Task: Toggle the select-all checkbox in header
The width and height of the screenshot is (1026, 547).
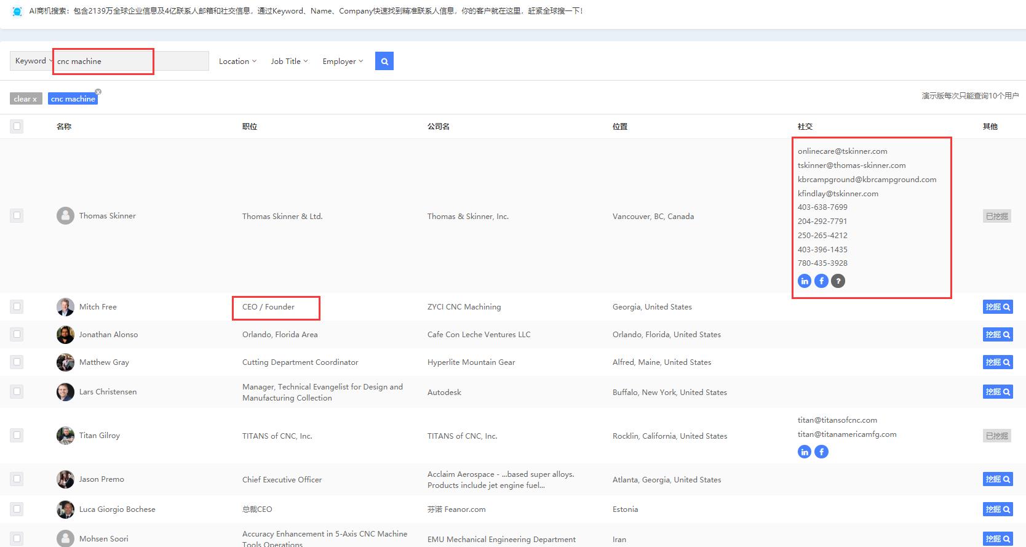Action: (17, 126)
